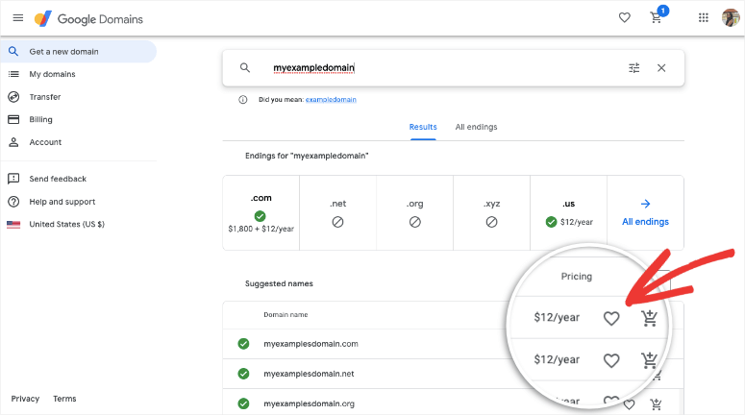Image resolution: width=745 pixels, height=415 pixels.
Task: Follow the exampledomain suggestion link
Action: coord(331,100)
